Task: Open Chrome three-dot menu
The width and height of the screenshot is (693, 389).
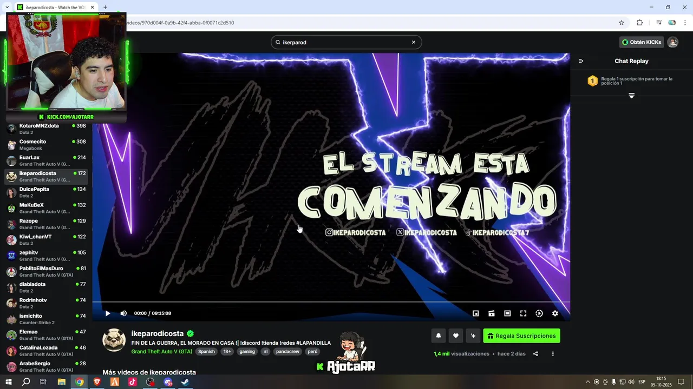Action: click(x=685, y=23)
